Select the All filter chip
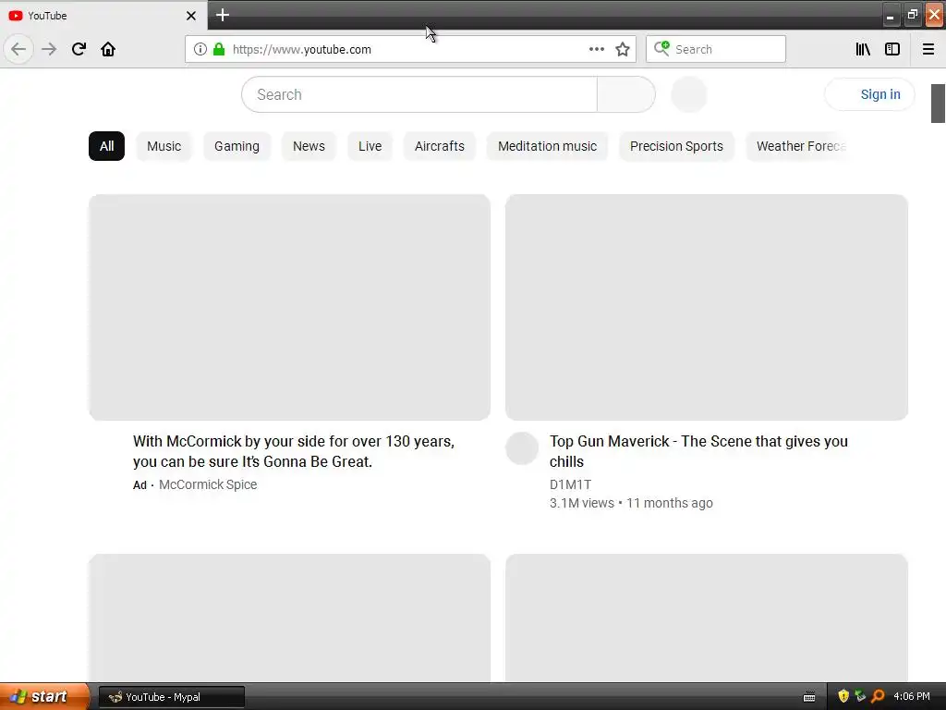This screenshot has width=946, height=710. 107,146
